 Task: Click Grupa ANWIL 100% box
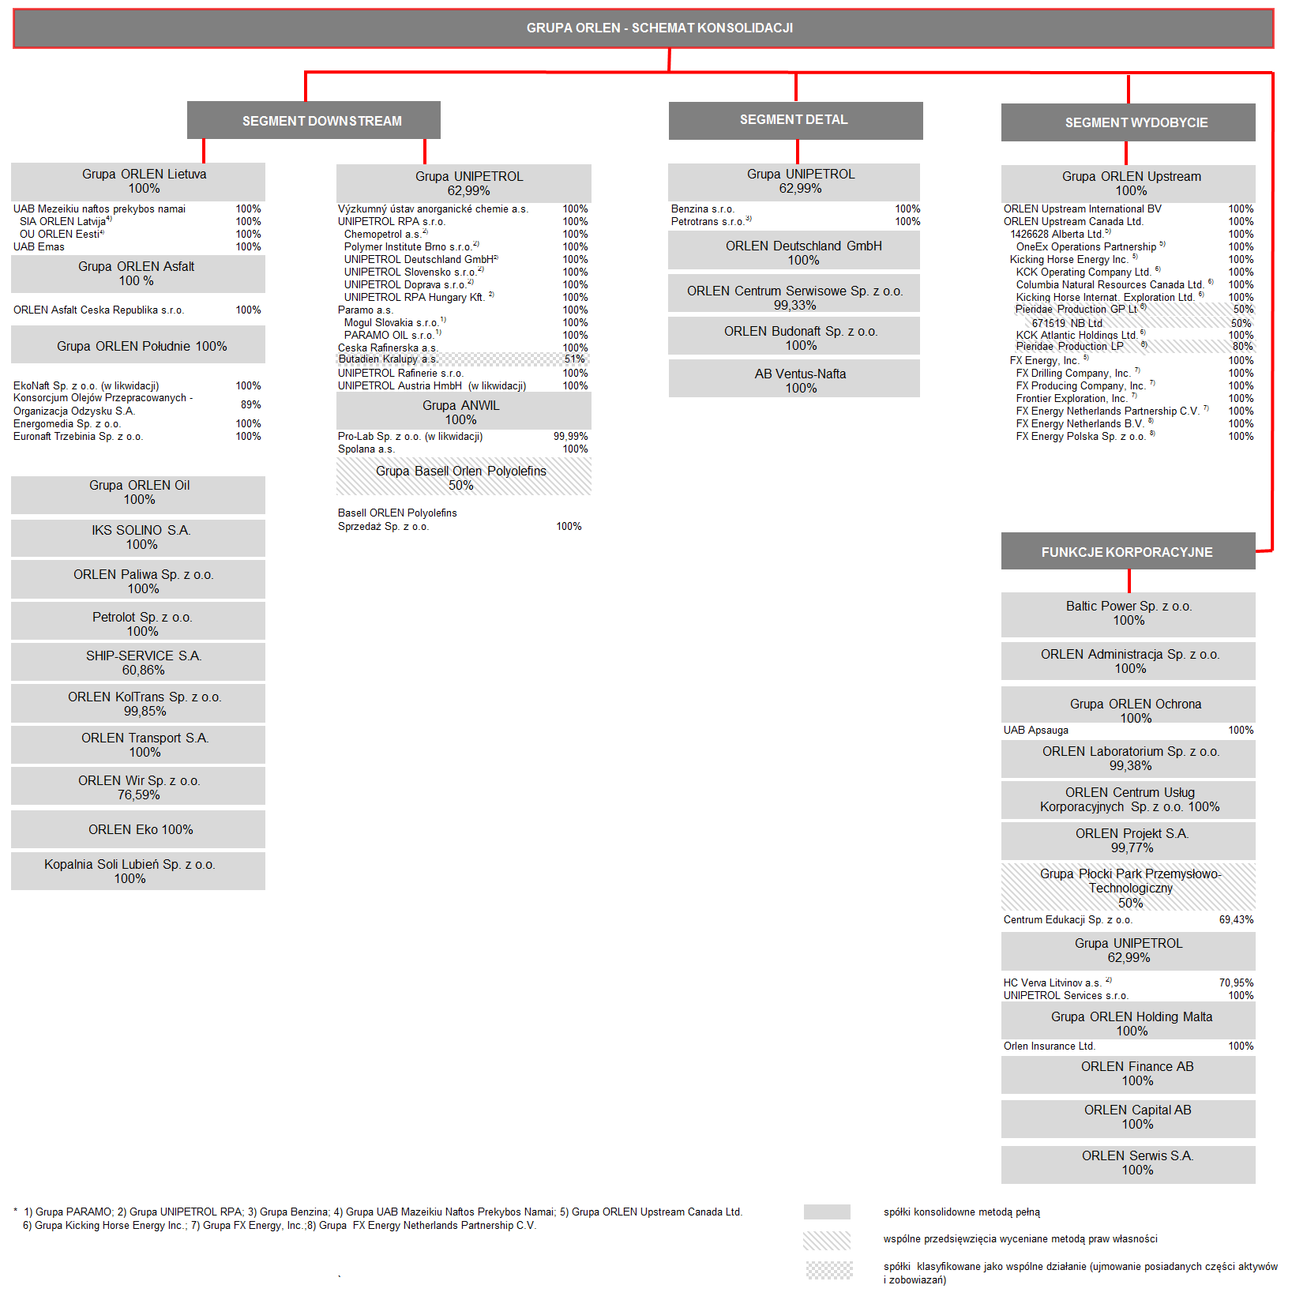point(464,411)
